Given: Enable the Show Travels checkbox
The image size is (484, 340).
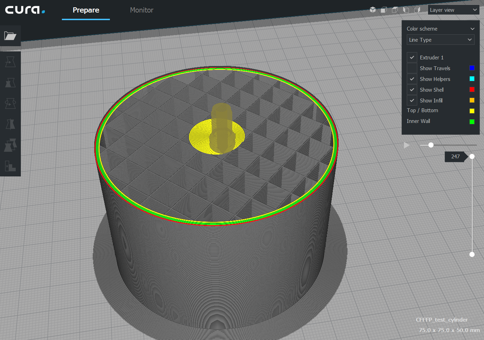Looking at the screenshot, I should click(x=412, y=68).
